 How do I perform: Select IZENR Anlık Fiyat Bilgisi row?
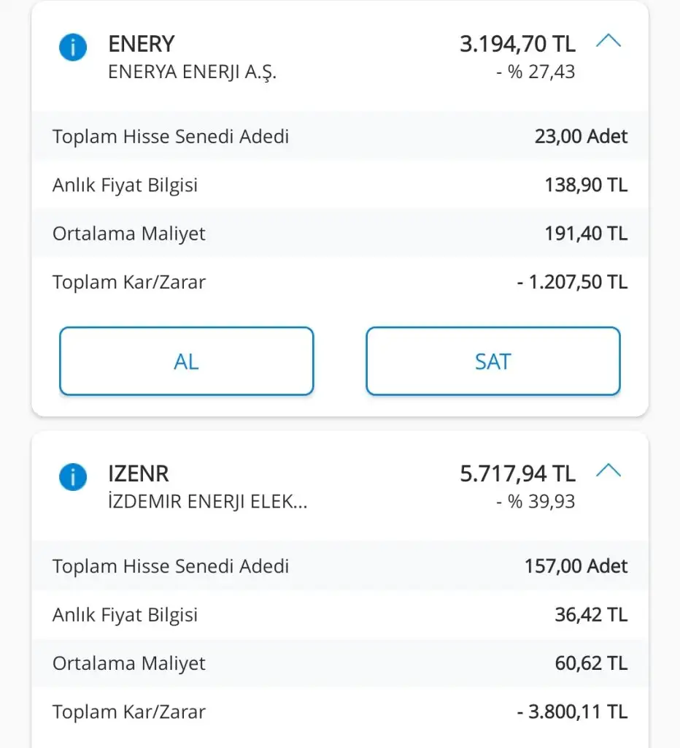(340, 614)
